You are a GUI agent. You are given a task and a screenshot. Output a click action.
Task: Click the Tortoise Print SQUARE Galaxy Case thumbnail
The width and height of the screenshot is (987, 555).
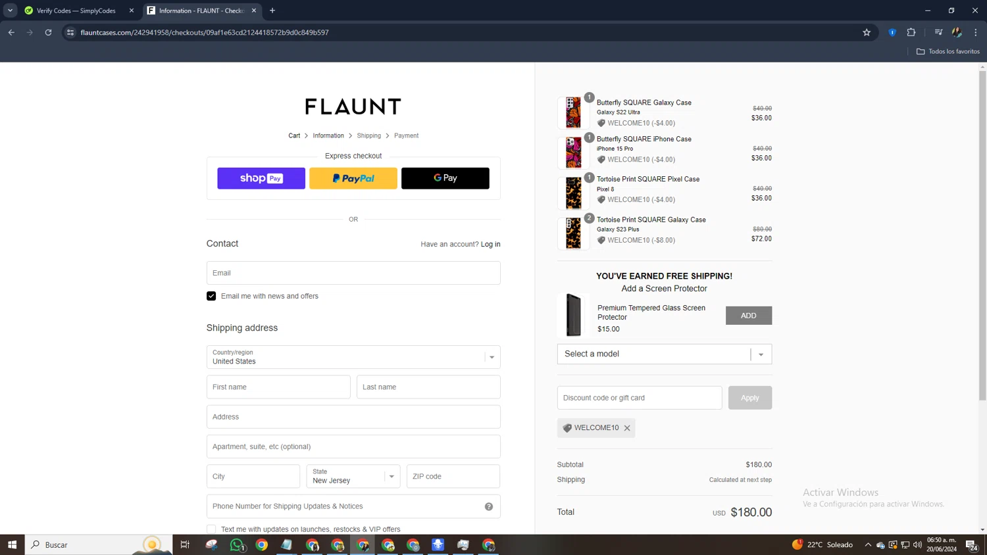(574, 233)
